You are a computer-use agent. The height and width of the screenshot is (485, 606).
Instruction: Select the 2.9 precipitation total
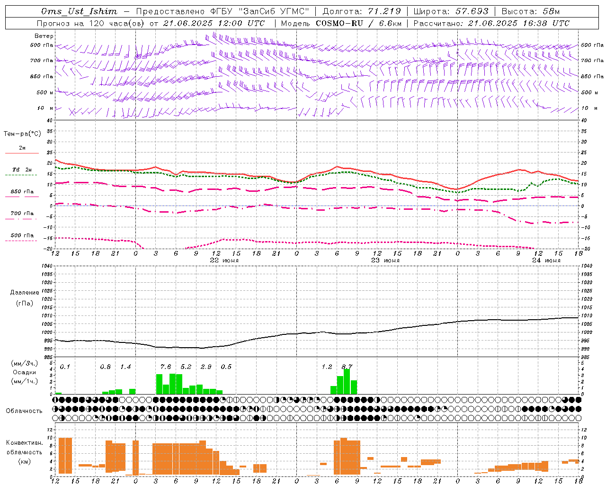206,367
